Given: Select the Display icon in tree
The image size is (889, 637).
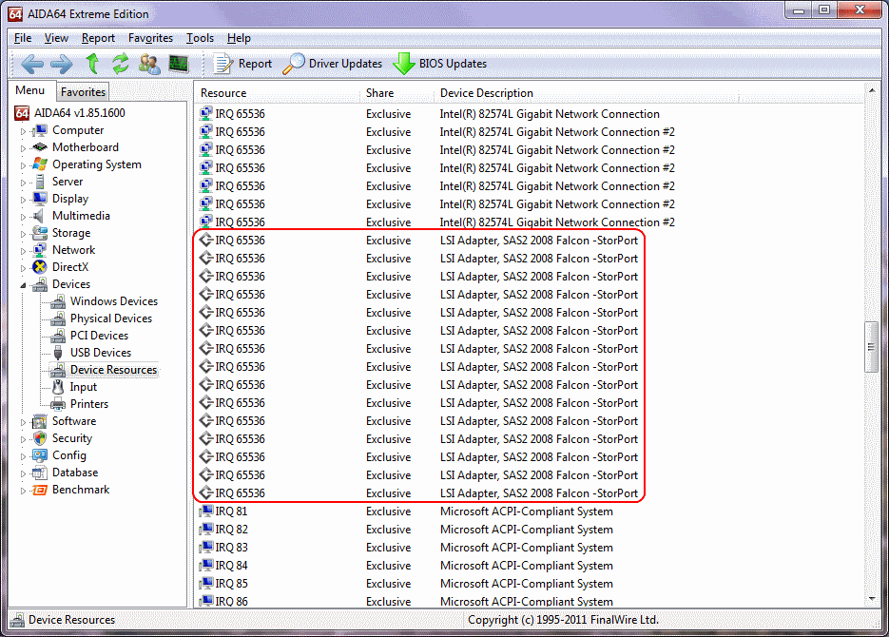Looking at the screenshot, I should [40, 199].
